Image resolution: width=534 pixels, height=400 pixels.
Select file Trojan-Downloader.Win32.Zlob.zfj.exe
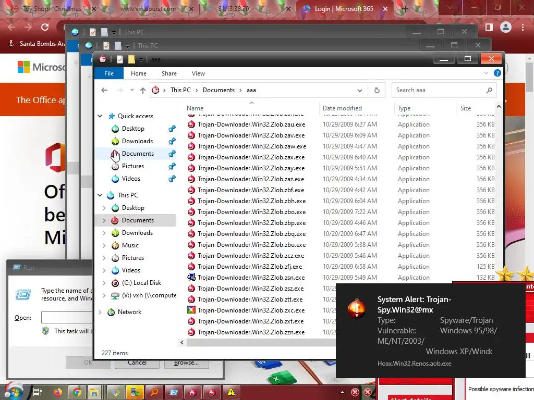coord(250,267)
